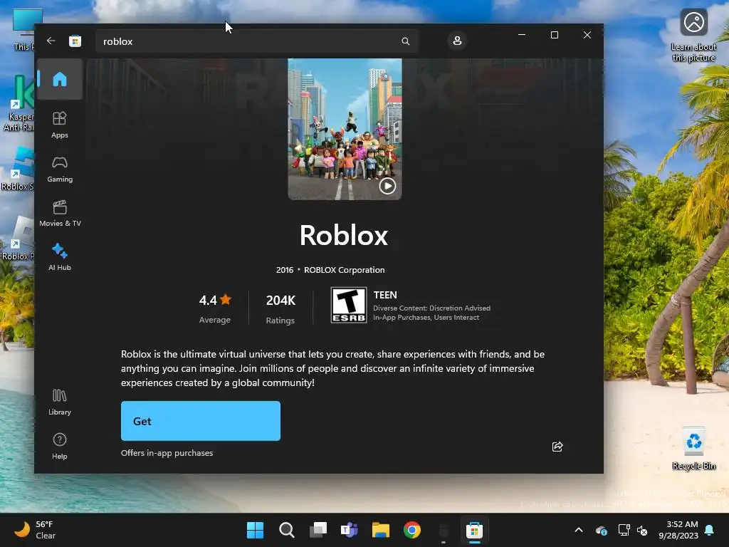Screen dimensions: 729x547
Task: Open the user account profile icon
Action: 457,41
